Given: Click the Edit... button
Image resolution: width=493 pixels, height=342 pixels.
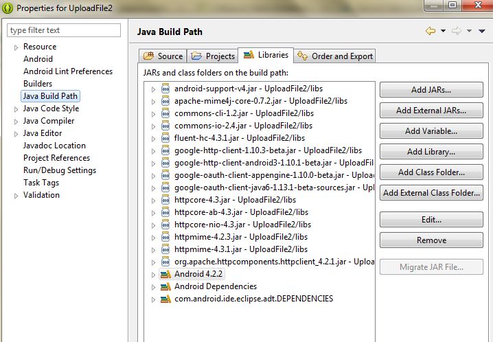Looking at the screenshot, I should [x=431, y=219].
